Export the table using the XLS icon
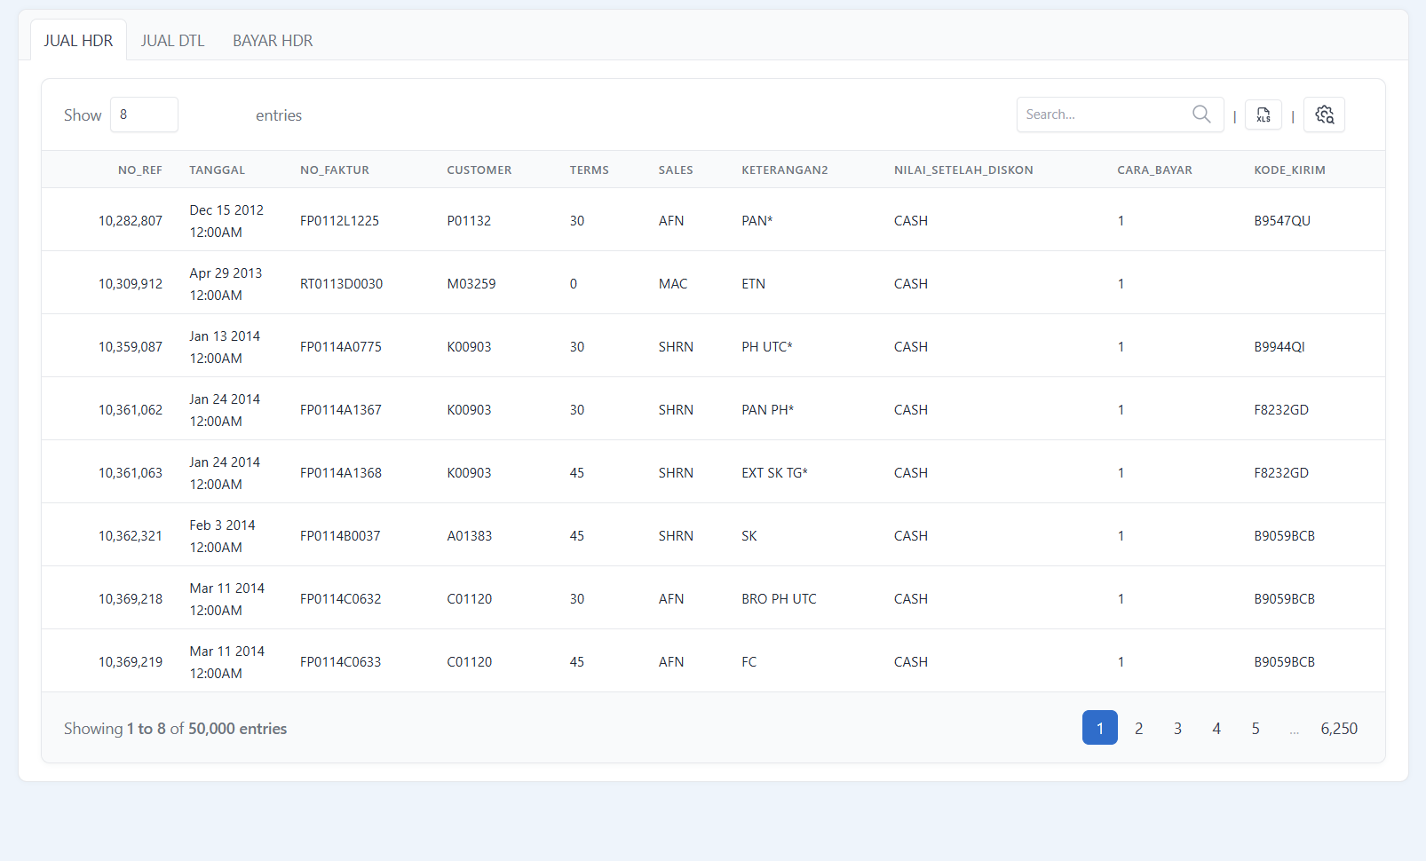The width and height of the screenshot is (1426, 861). point(1263,115)
